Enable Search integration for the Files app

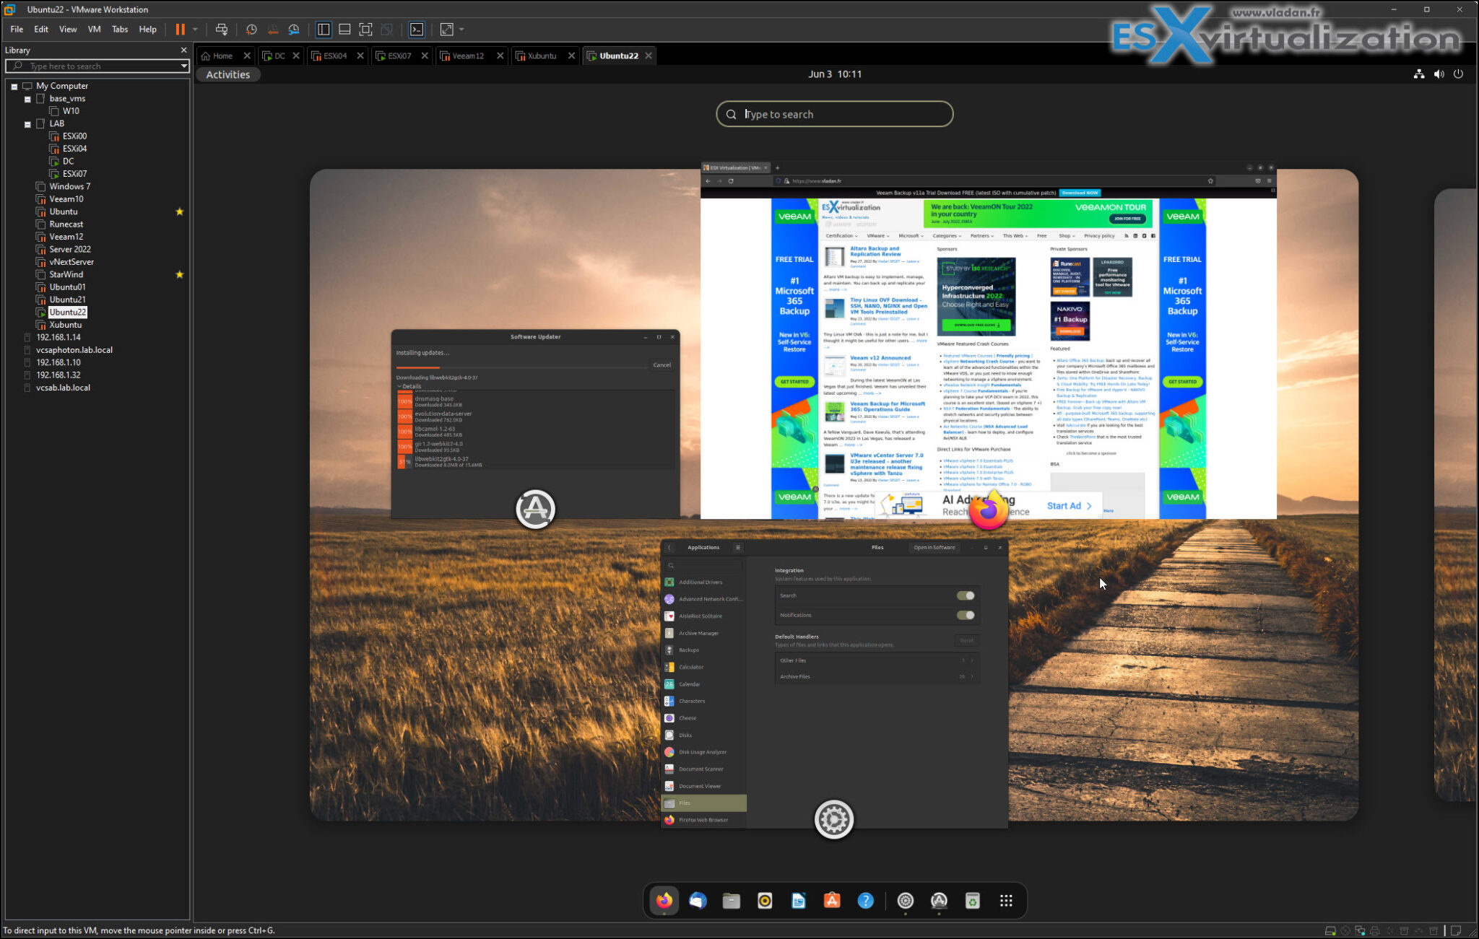click(966, 595)
